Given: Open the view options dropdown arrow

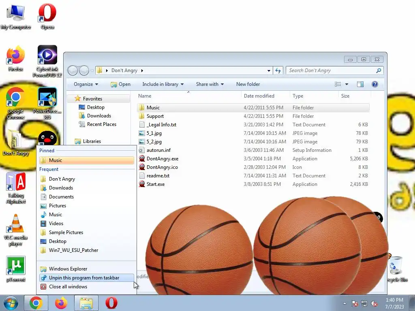Looking at the screenshot, I should tap(347, 84).
